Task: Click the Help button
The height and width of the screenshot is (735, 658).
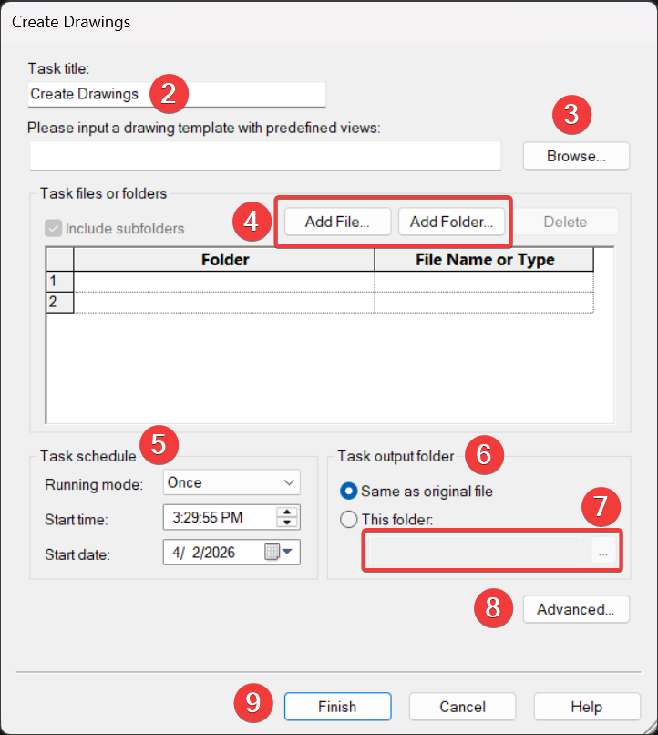Action: [x=587, y=707]
